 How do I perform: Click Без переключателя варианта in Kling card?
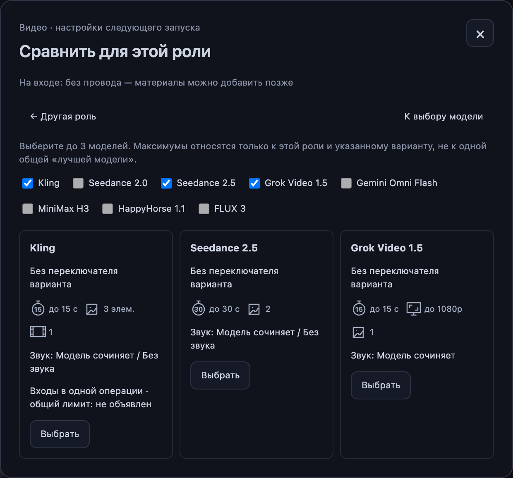74,278
